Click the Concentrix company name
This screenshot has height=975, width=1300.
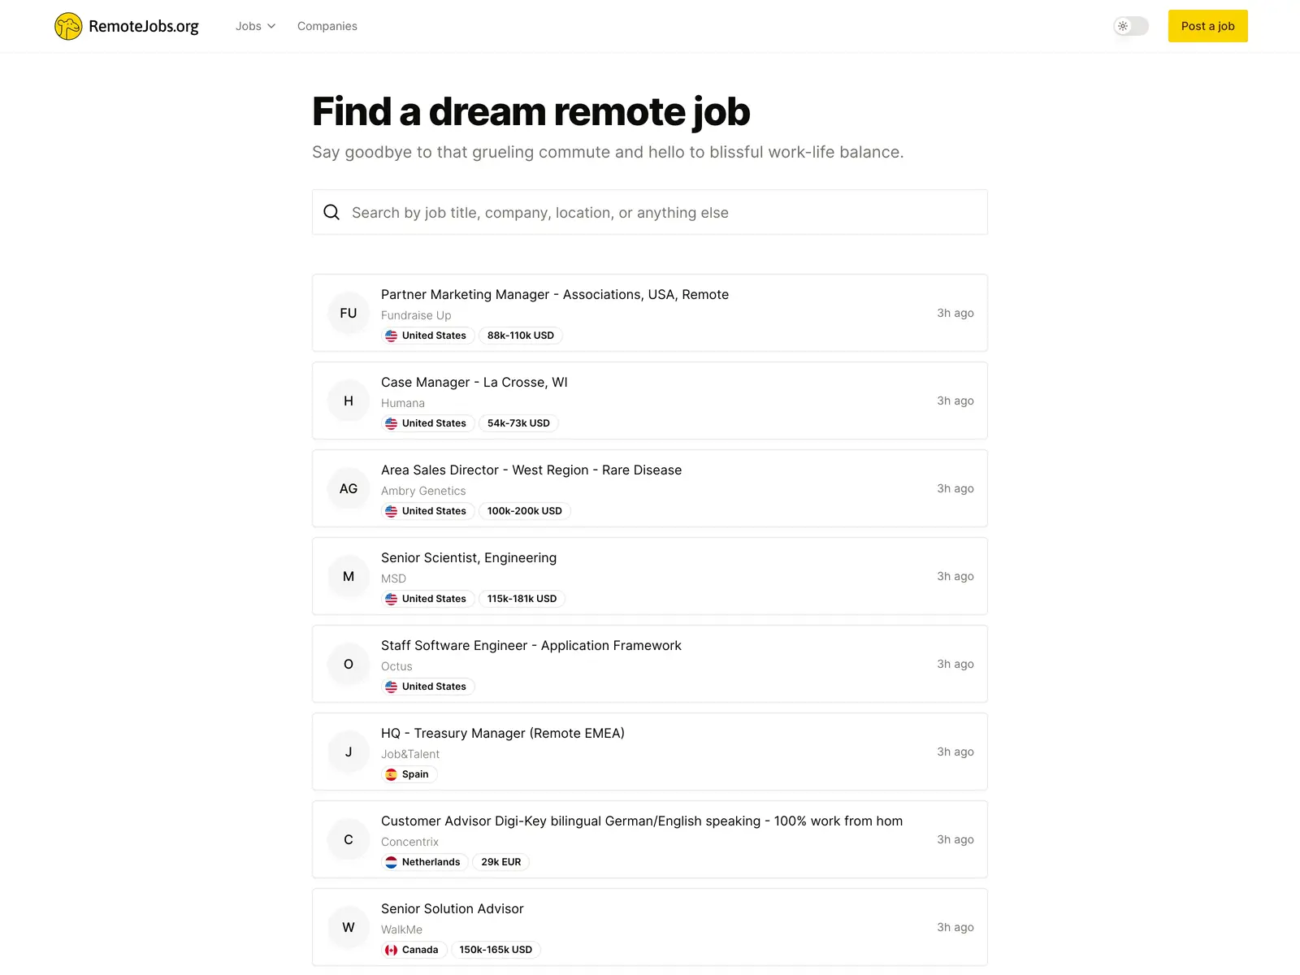point(409,842)
